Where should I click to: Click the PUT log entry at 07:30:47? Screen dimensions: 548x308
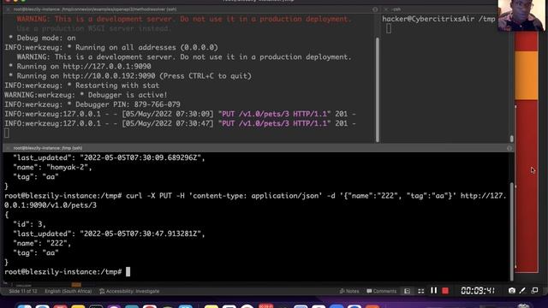click(180, 123)
